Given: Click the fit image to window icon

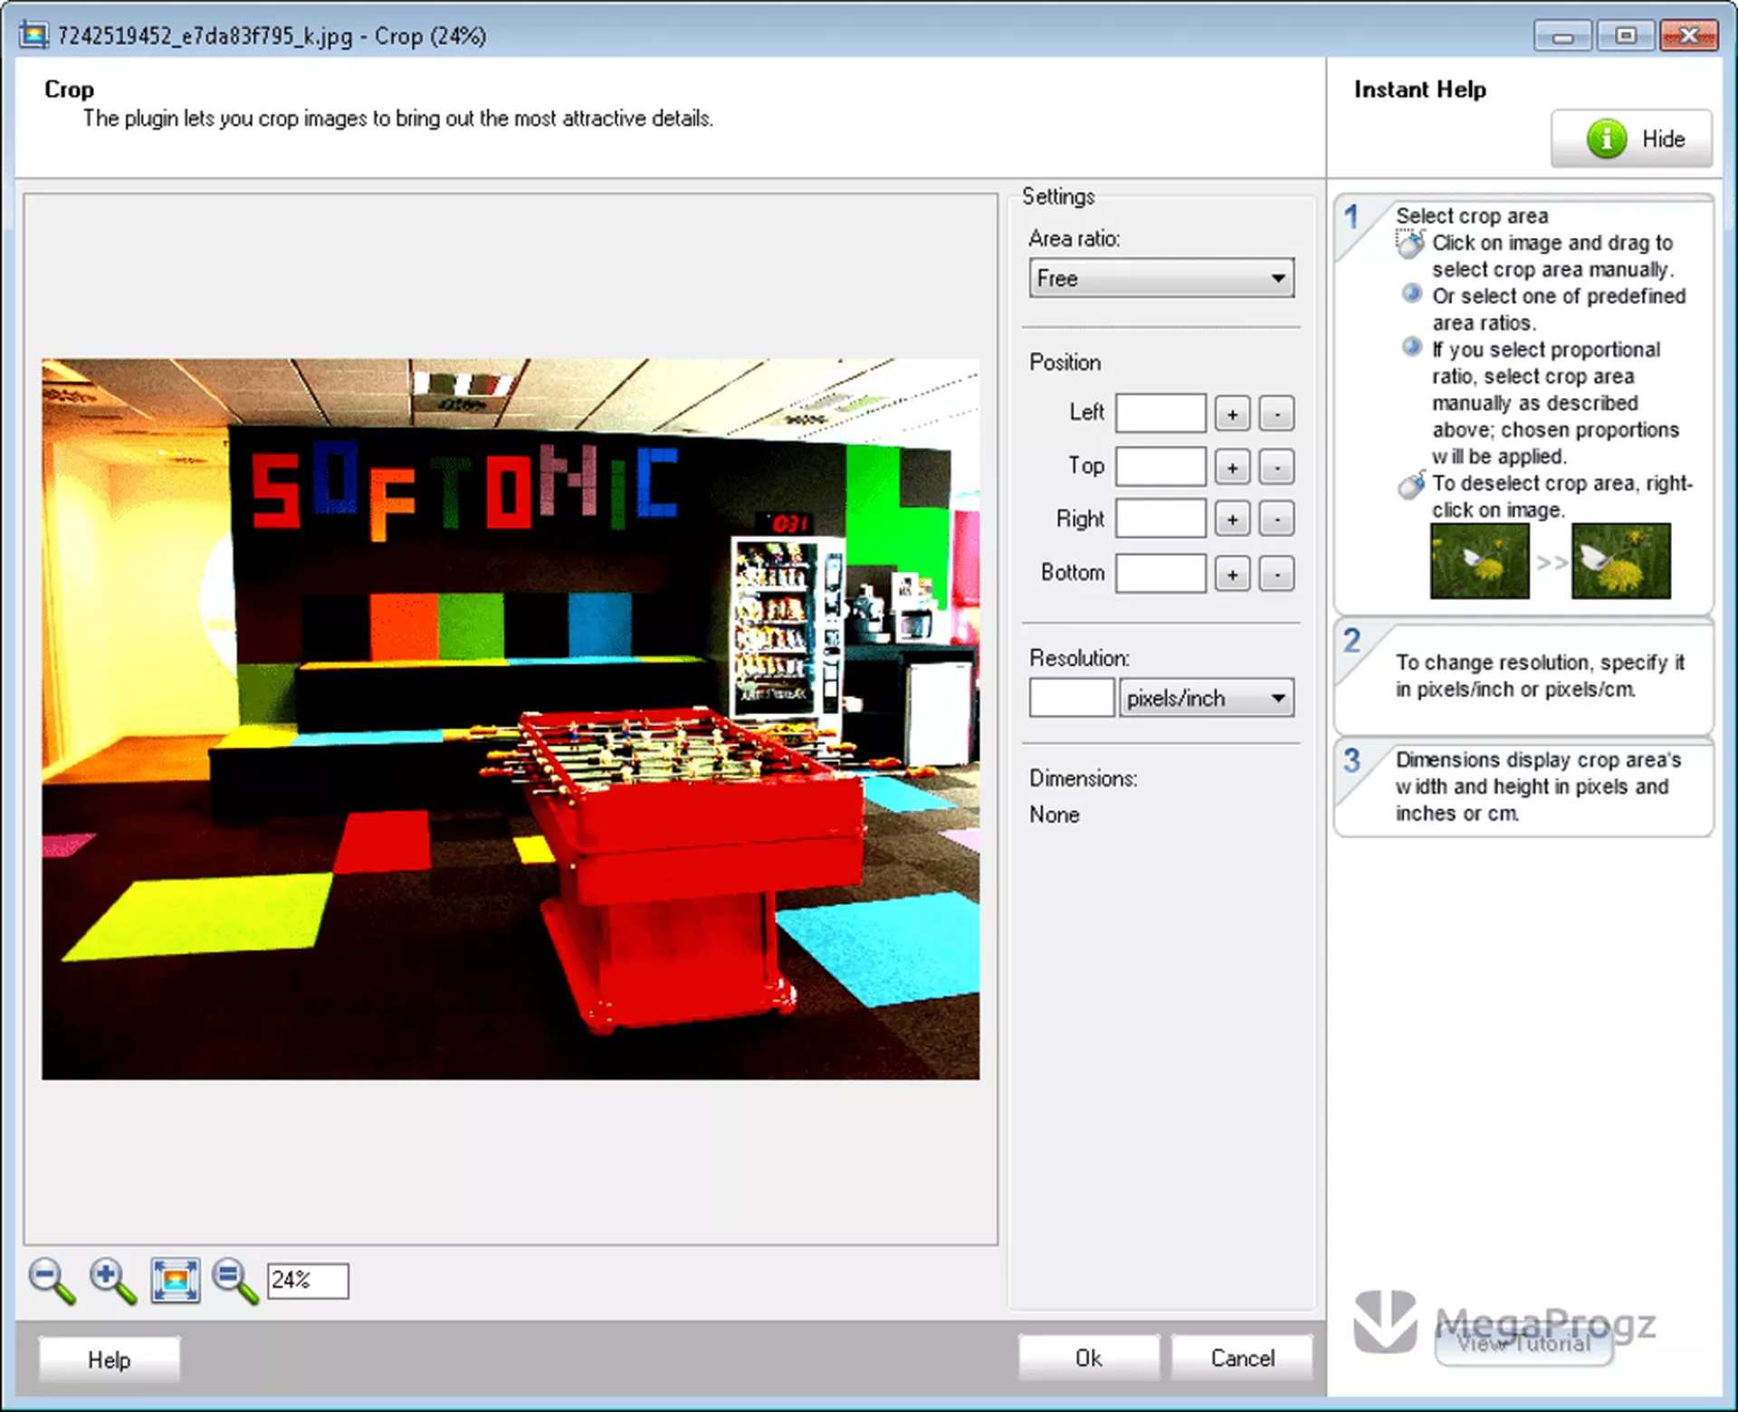Looking at the screenshot, I should pos(175,1281).
